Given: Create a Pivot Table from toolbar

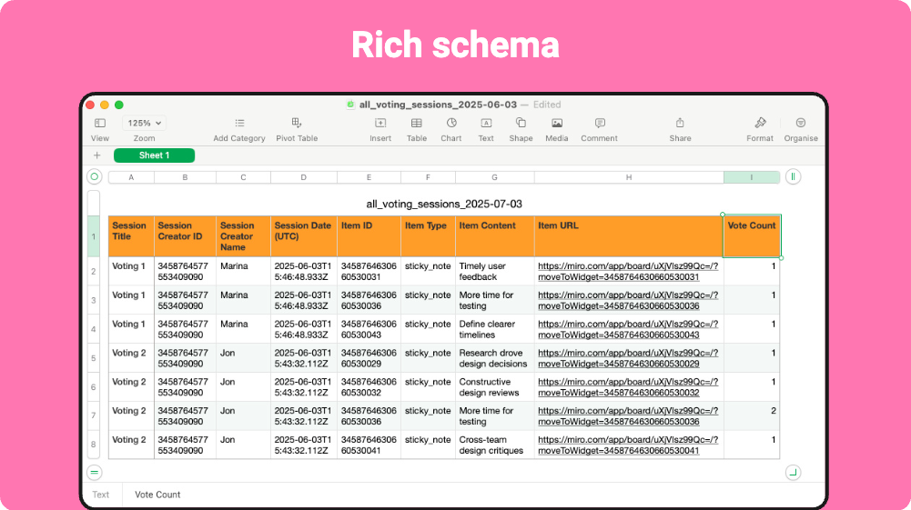Looking at the screenshot, I should pyautogui.click(x=297, y=123).
